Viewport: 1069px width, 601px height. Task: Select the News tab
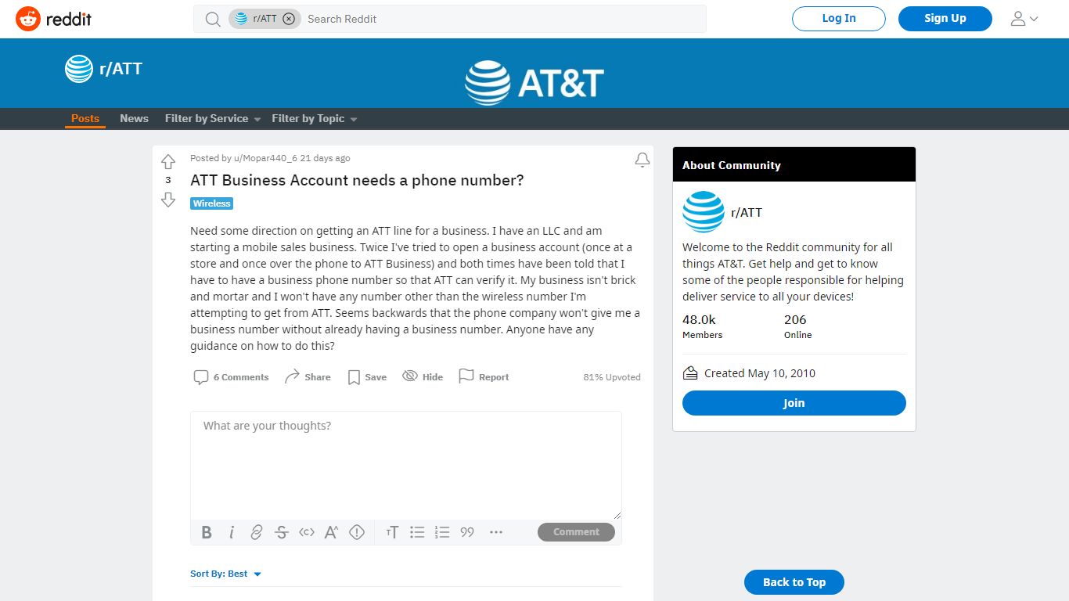click(x=134, y=119)
